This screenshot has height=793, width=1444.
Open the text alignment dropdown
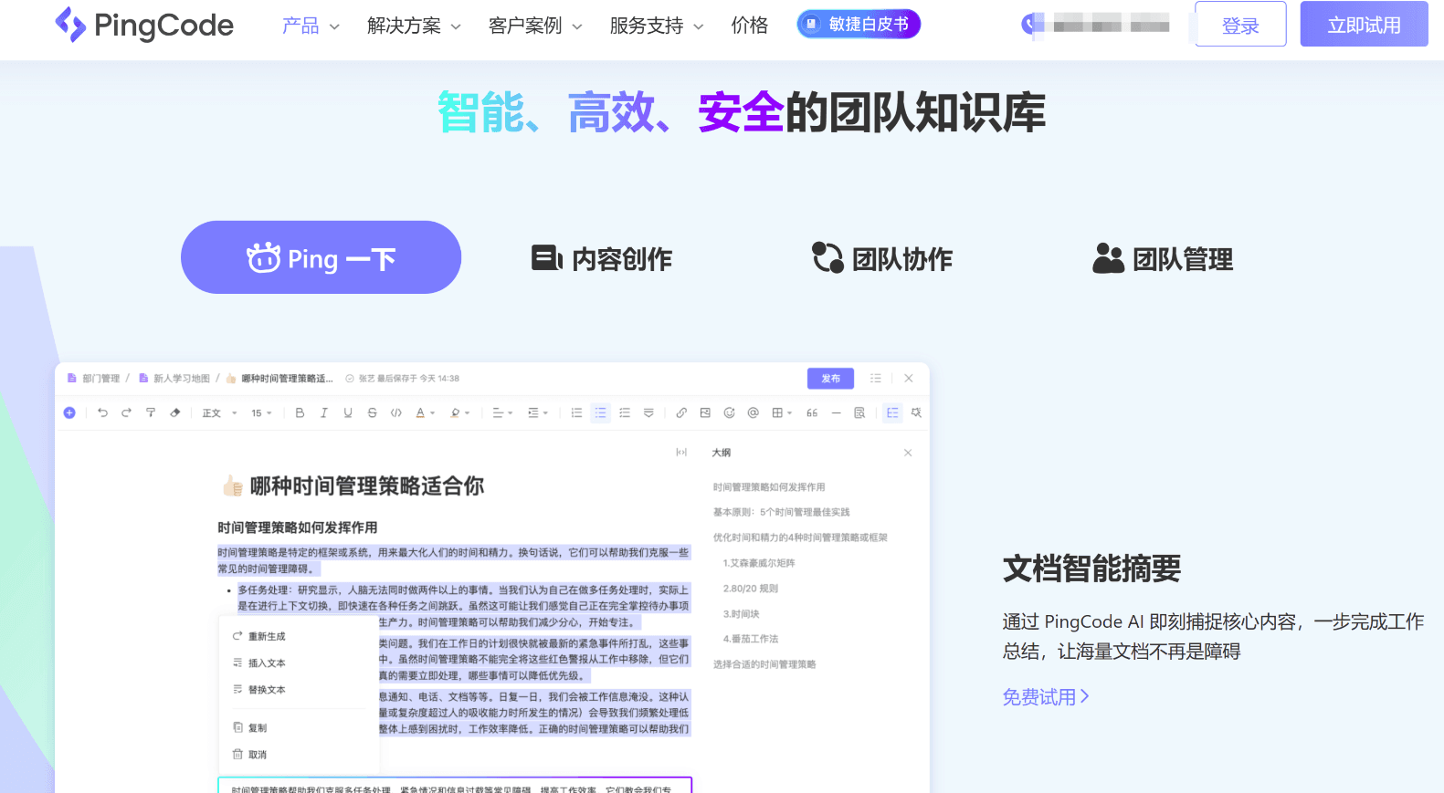[x=502, y=413]
